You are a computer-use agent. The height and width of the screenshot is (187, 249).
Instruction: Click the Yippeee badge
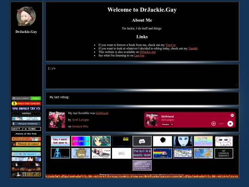click(x=26, y=114)
